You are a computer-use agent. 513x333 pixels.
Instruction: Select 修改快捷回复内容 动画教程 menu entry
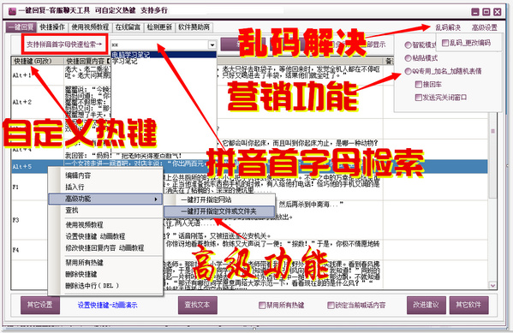tap(105, 248)
